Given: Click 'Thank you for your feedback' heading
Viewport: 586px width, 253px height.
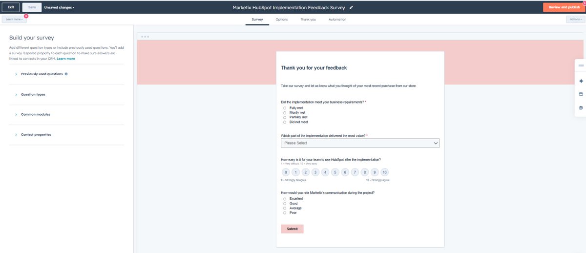Looking at the screenshot, I should point(314,68).
